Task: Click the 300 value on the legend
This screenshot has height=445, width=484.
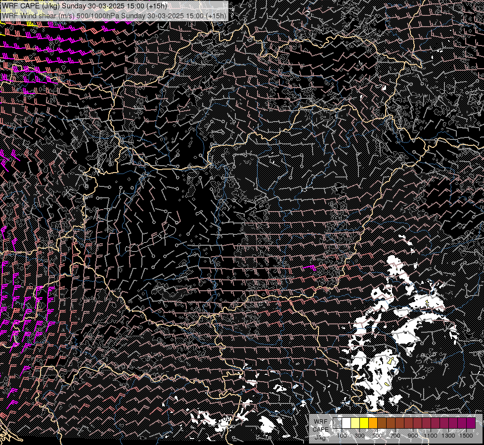Action: click(x=359, y=436)
